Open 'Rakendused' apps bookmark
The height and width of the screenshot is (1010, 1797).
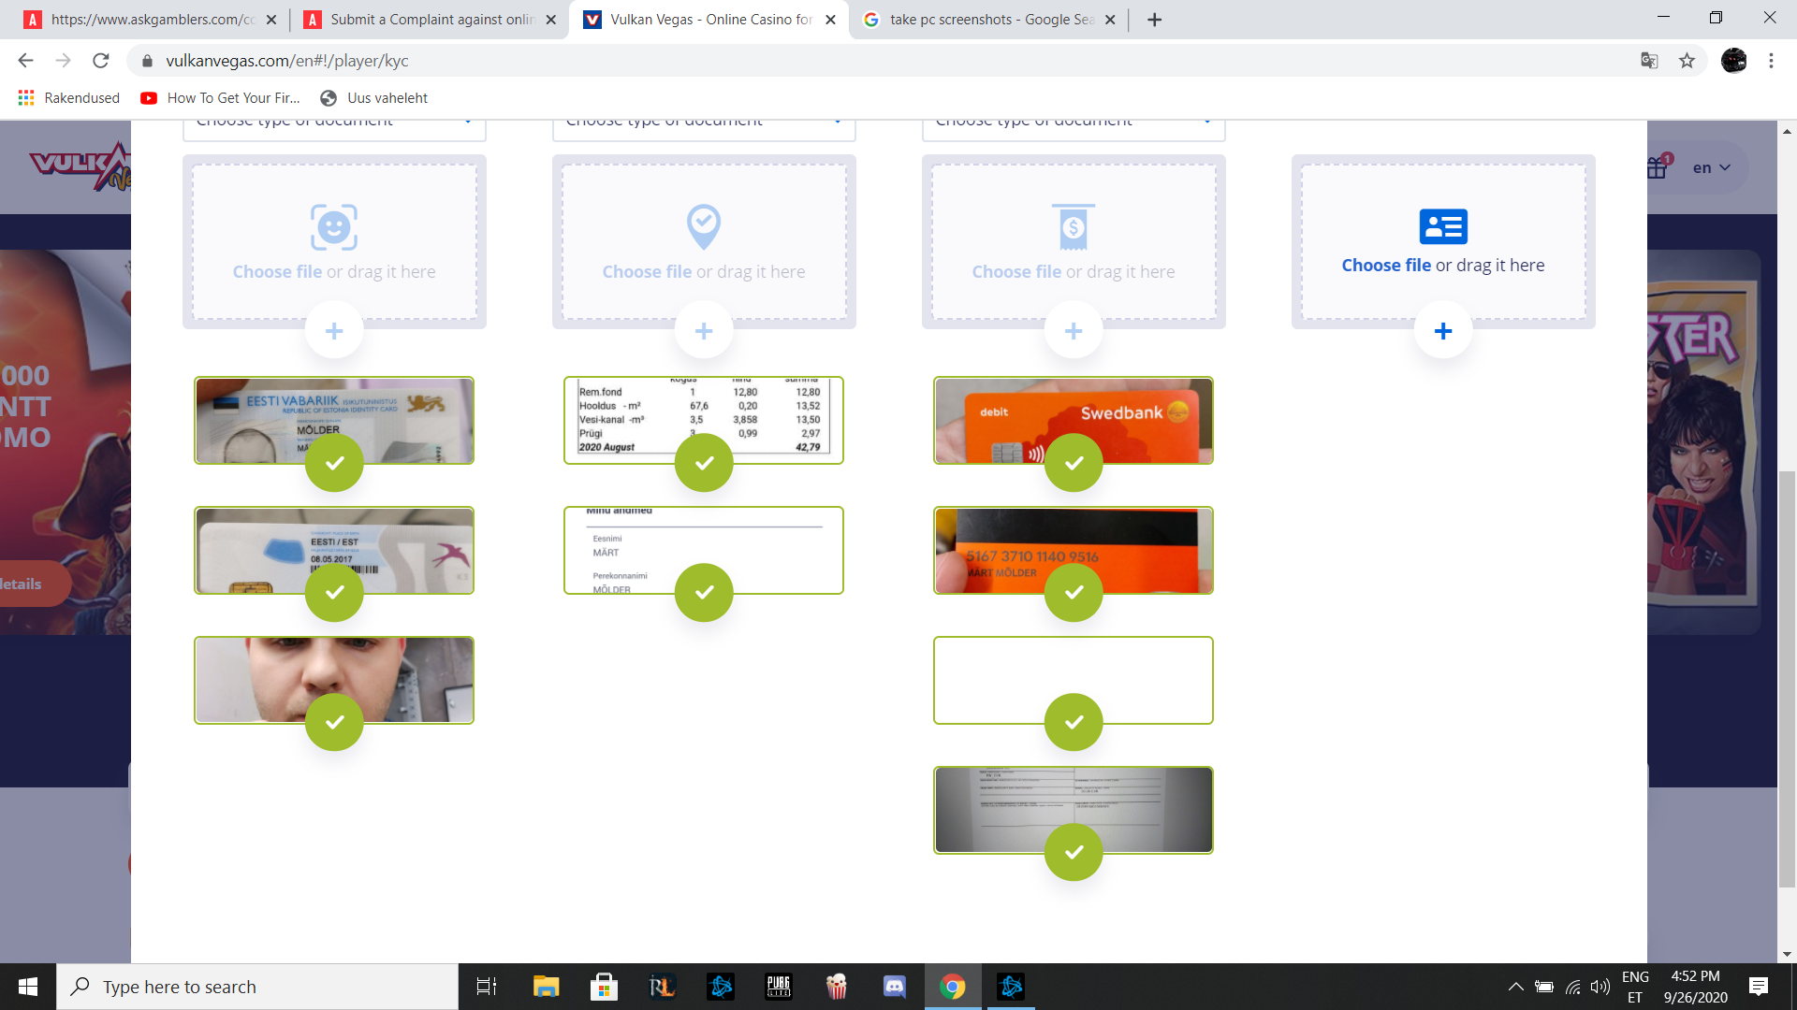coord(69,98)
